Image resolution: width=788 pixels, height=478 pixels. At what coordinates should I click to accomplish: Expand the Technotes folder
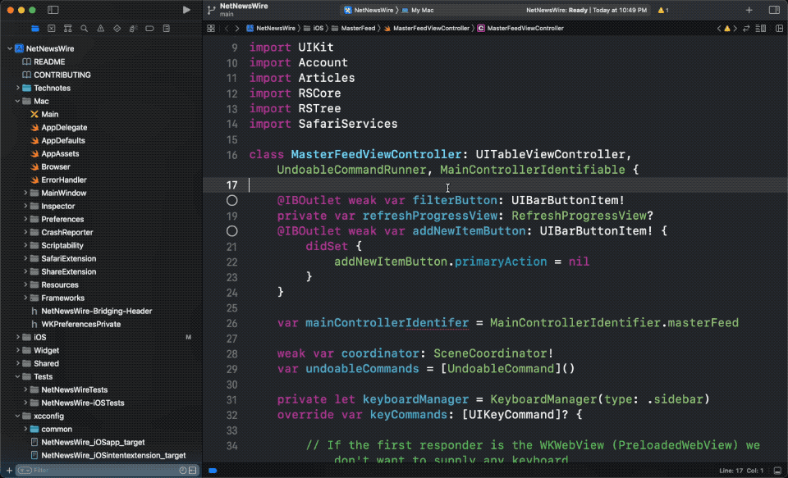click(17, 88)
